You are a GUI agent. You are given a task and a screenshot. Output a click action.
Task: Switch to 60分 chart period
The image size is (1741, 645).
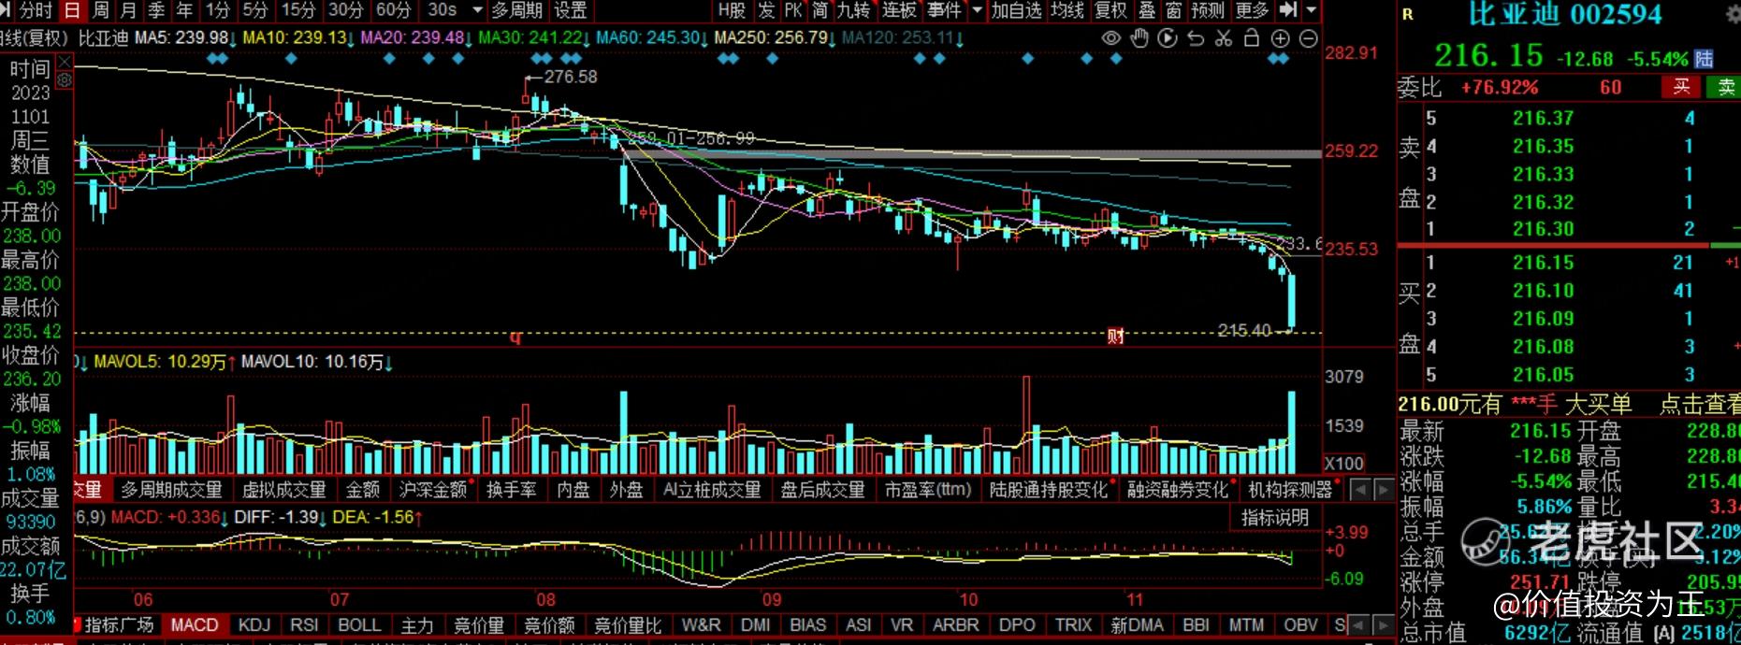[x=393, y=10]
